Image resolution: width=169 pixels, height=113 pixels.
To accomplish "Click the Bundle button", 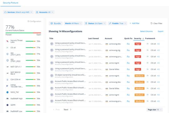I will [x=56, y=23].
